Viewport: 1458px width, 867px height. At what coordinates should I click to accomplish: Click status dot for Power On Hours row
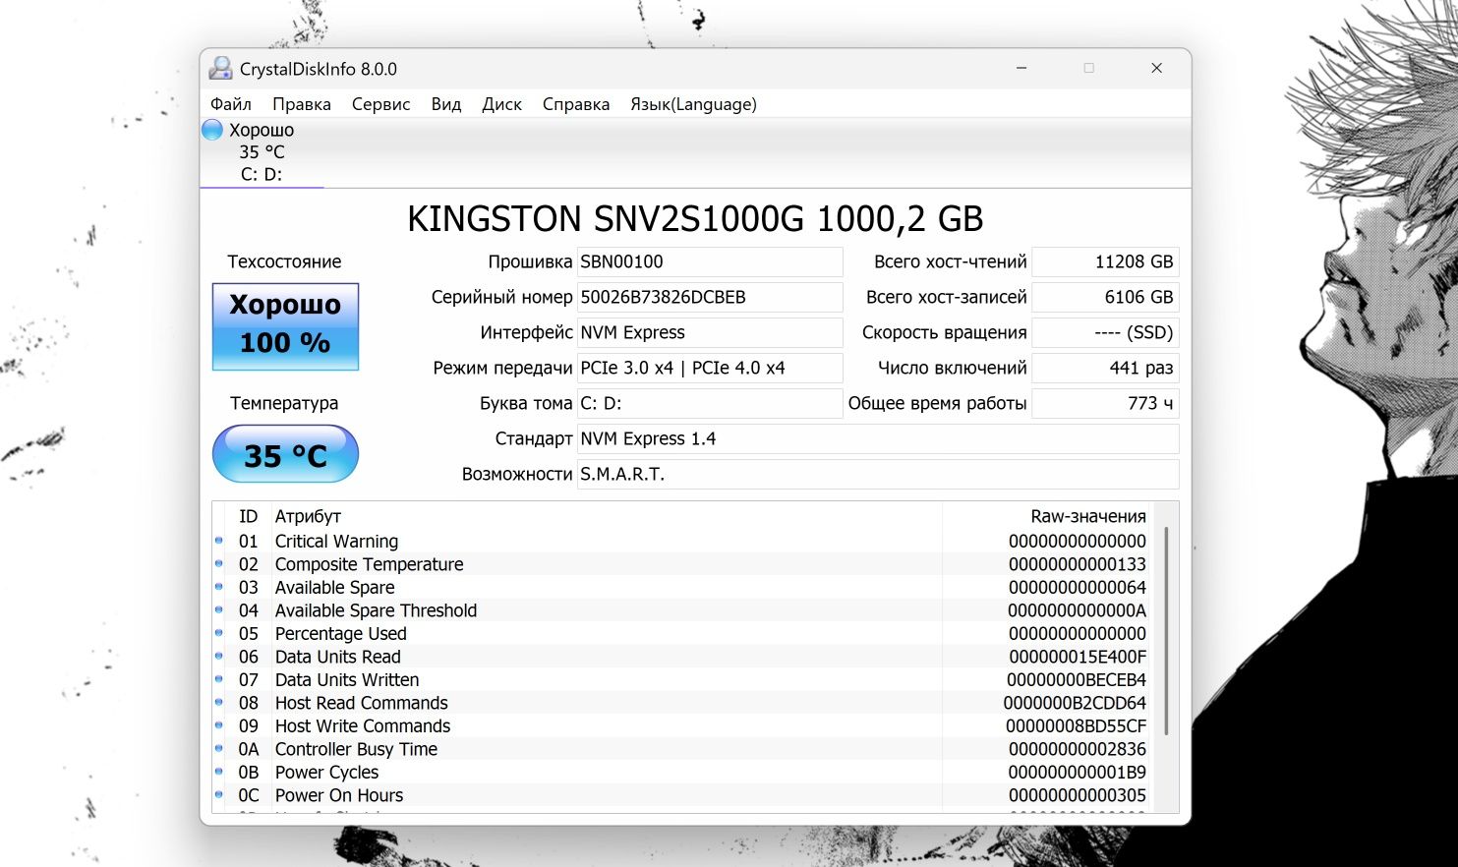219,794
